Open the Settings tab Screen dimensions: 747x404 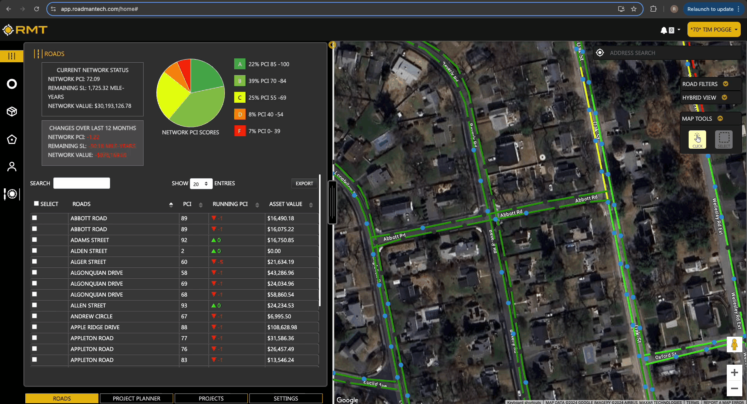(286, 398)
